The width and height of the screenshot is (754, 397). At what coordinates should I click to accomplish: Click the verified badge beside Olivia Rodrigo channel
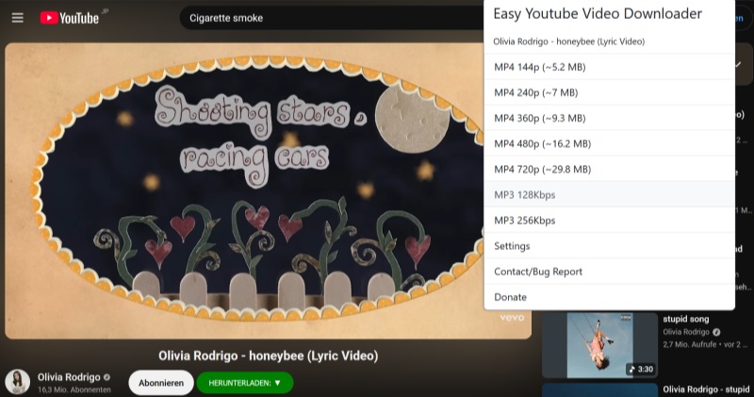pos(107,377)
